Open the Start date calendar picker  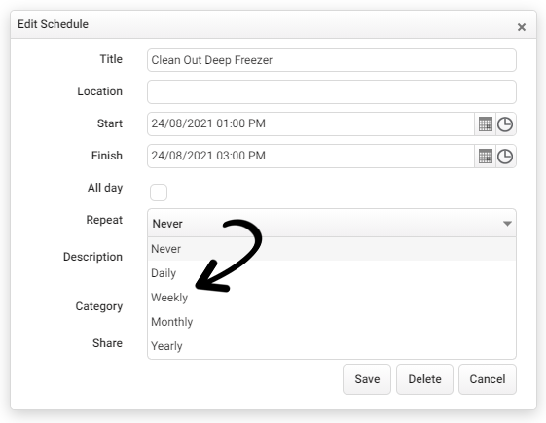[485, 124]
